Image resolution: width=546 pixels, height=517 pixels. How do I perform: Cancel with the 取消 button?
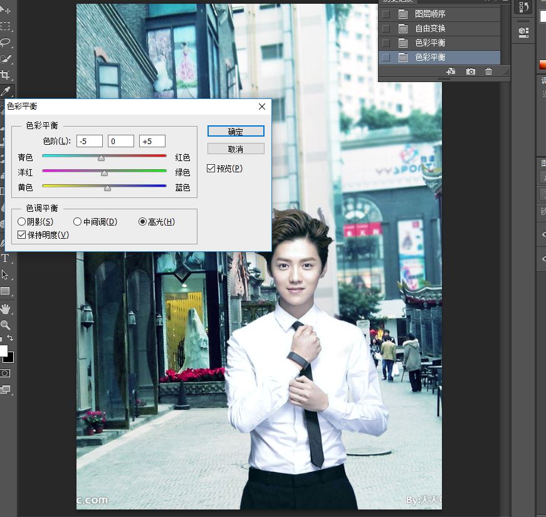coord(236,149)
